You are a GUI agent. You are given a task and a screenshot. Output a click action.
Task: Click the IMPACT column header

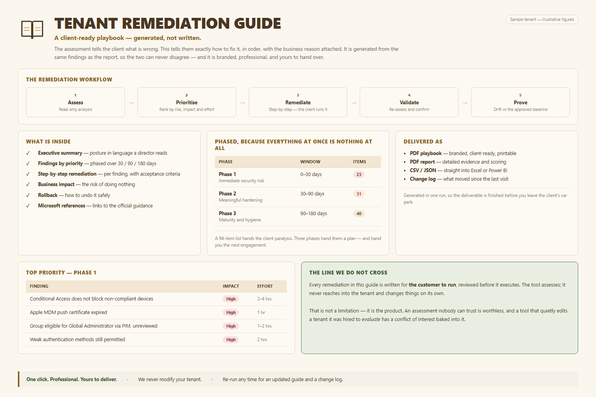(x=231, y=286)
